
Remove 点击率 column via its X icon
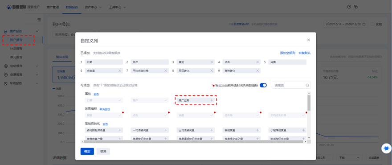coord(120,71)
